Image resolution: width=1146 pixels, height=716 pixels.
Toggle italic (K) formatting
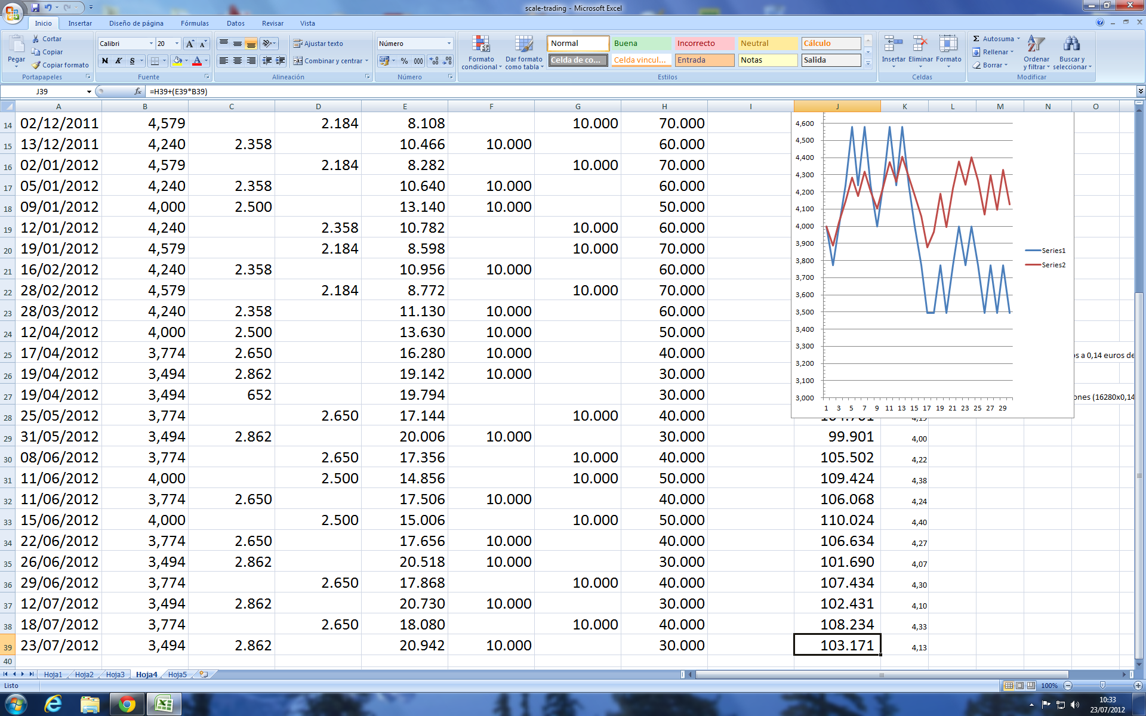click(118, 61)
